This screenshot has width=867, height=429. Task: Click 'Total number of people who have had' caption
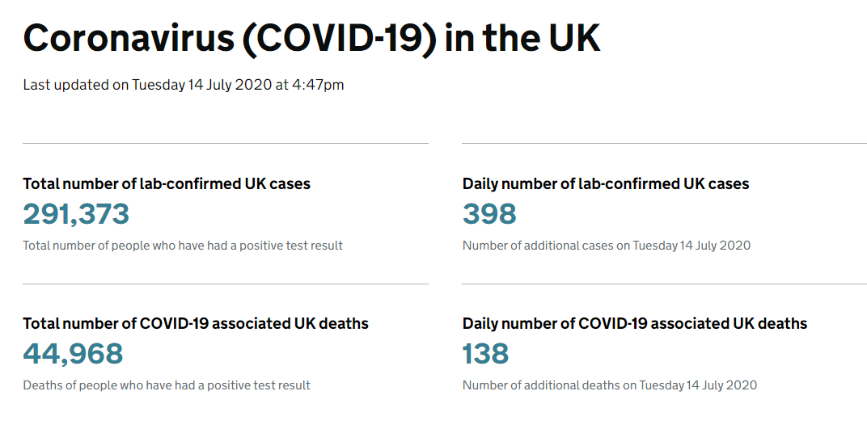(183, 246)
